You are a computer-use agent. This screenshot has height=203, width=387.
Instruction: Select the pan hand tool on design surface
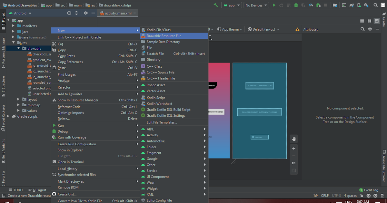[x=293, y=139]
